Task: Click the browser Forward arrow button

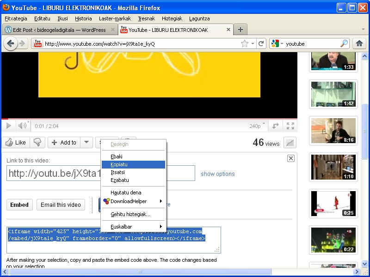Action: pos(22,43)
